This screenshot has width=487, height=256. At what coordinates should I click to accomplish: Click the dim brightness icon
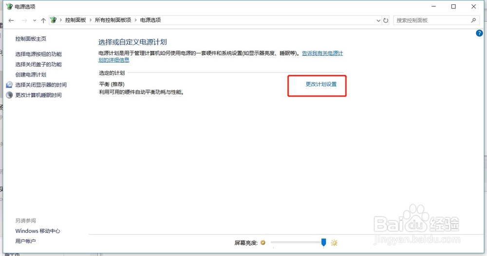coord(263,243)
